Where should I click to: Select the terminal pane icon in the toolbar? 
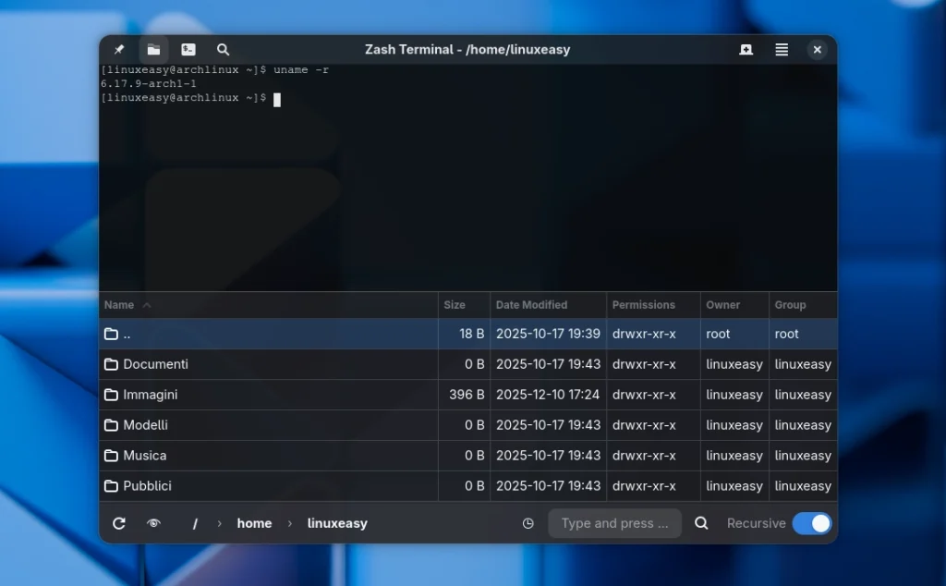tap(188, 50)
